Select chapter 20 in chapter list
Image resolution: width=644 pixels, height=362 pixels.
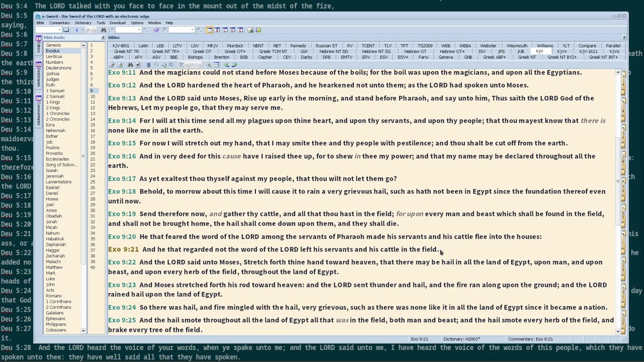point(93,153)
